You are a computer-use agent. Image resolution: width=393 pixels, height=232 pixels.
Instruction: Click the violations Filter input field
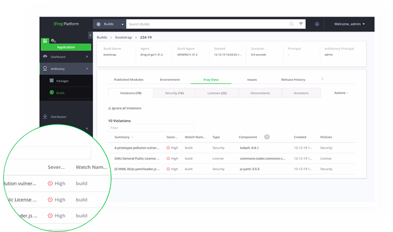point(151,128)
